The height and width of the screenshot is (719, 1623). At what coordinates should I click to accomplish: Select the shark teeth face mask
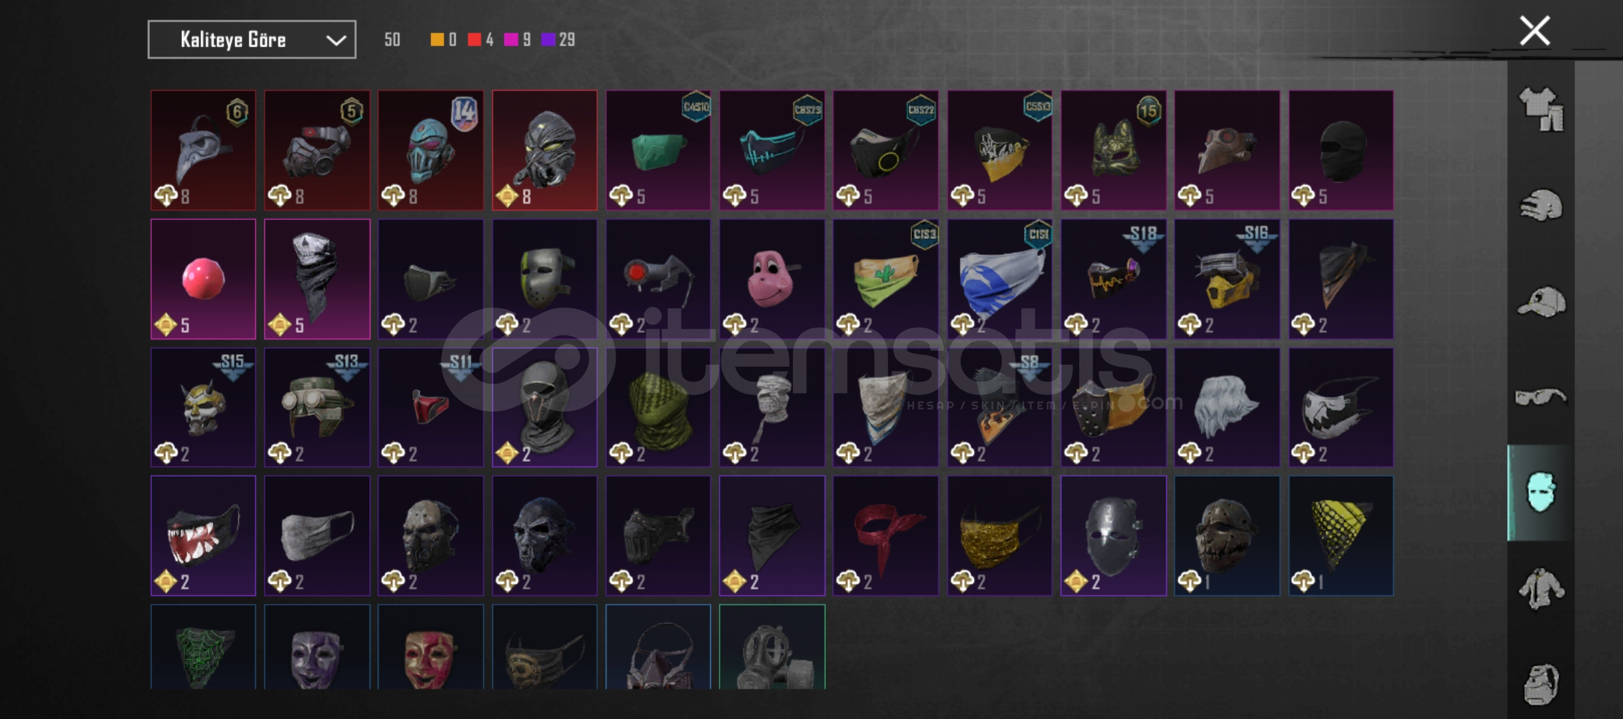pos(203,536)
